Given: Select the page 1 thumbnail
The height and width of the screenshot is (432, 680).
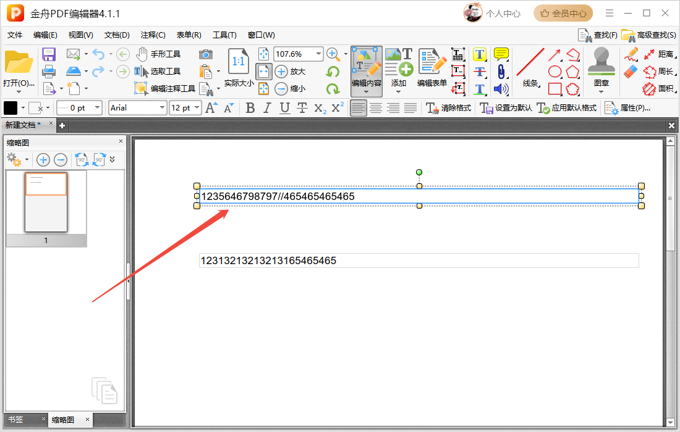Looking at the screenshot, I should click(46, 202).
